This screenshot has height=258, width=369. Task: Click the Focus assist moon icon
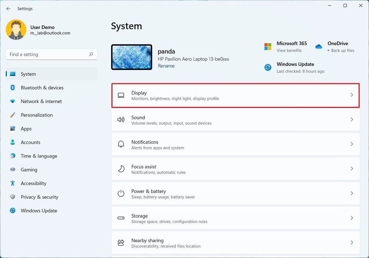[x=121, y=169]
